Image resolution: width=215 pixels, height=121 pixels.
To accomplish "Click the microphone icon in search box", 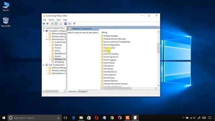I will pyautogui.click(x=58, y=118).
